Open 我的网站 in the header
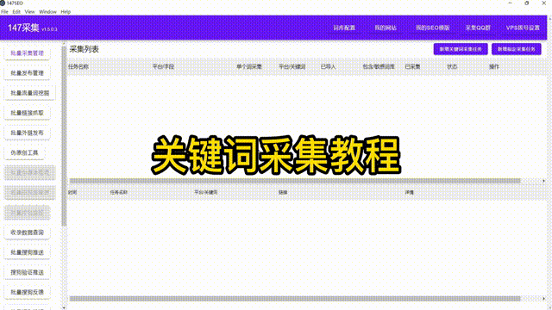This screenshot has width=552, height=310. pos(386,28)
